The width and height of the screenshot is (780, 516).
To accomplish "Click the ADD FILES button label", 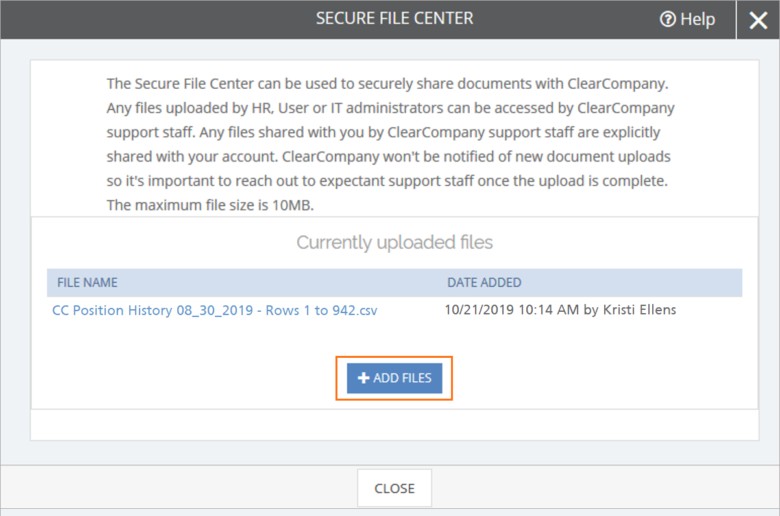I will (x=402, y=378).
